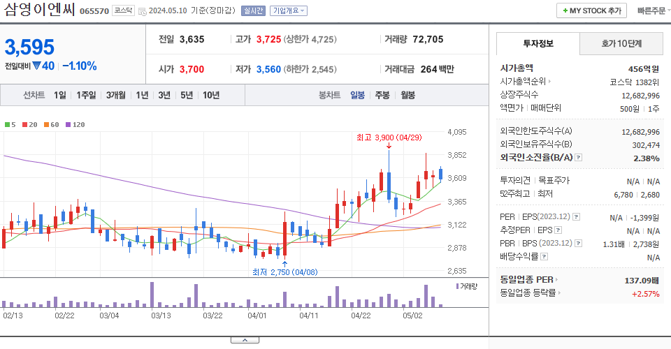This screenshot has width=671, height=349.
Task: Select the 일봉 candlestick chart
Action: (x=357, y=95)
